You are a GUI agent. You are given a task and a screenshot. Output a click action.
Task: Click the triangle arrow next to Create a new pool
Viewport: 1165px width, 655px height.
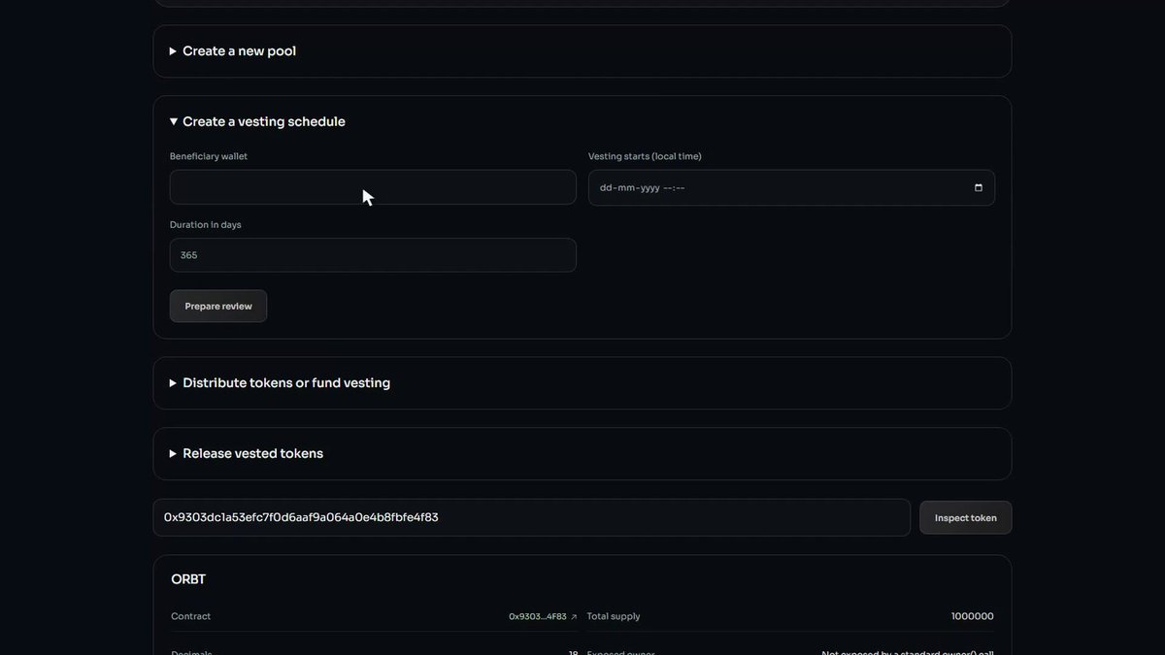173,51
